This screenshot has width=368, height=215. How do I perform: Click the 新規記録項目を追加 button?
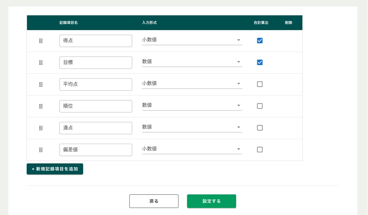55,169
